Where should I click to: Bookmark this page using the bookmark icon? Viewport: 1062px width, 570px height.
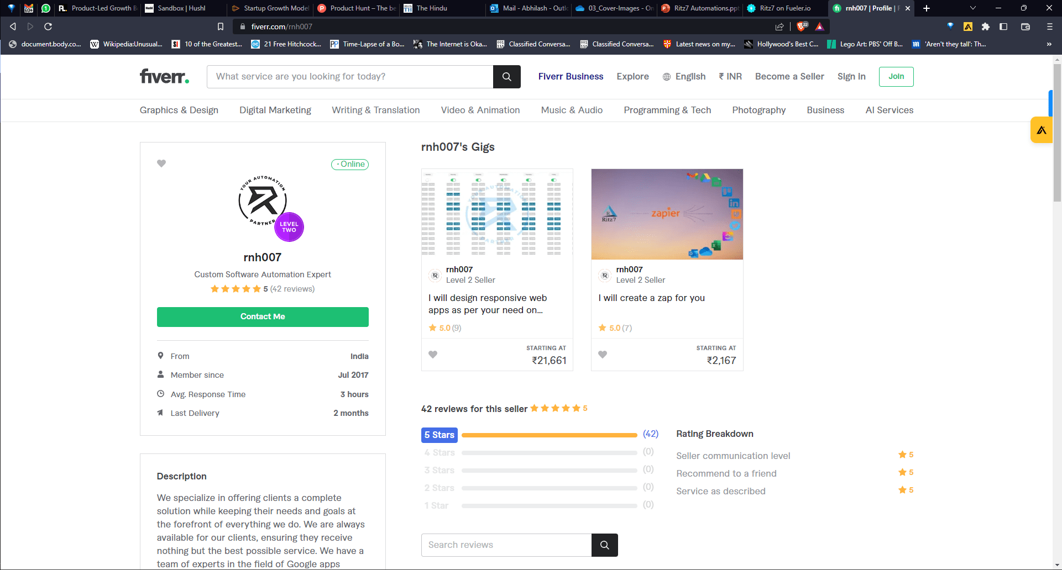click(x=221, y=27)
